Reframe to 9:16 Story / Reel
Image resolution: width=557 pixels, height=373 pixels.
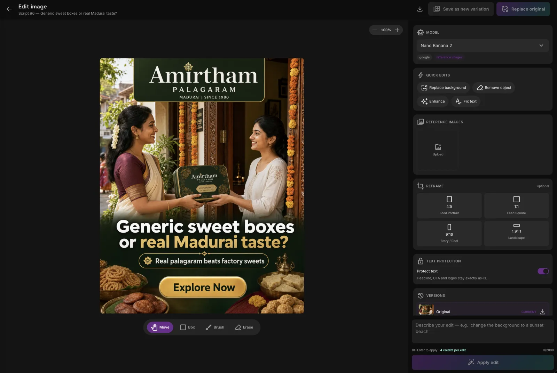pyautogui.click(x=449, y=233)
